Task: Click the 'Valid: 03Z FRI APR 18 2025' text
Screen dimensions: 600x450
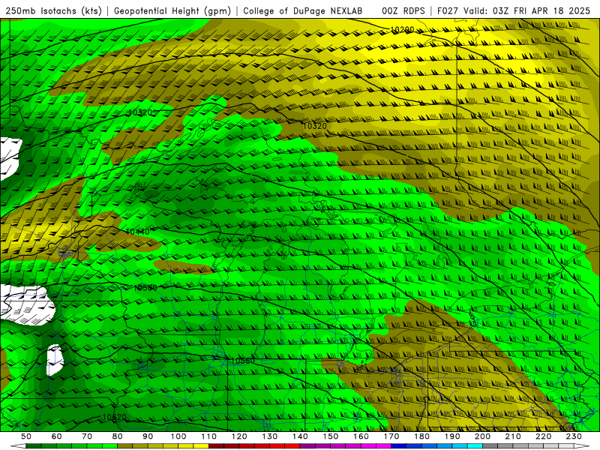Action: click(527, 10)
